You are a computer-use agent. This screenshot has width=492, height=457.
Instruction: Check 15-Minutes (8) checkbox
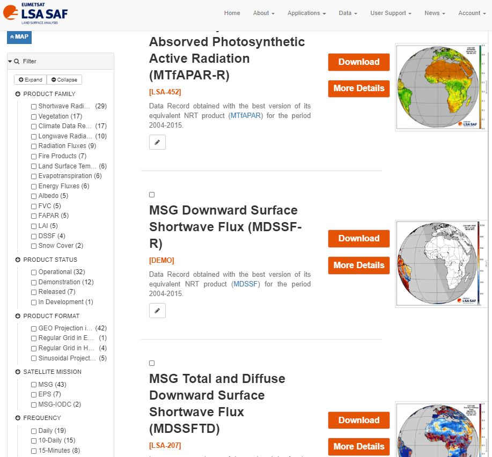[x=34, y=451]
